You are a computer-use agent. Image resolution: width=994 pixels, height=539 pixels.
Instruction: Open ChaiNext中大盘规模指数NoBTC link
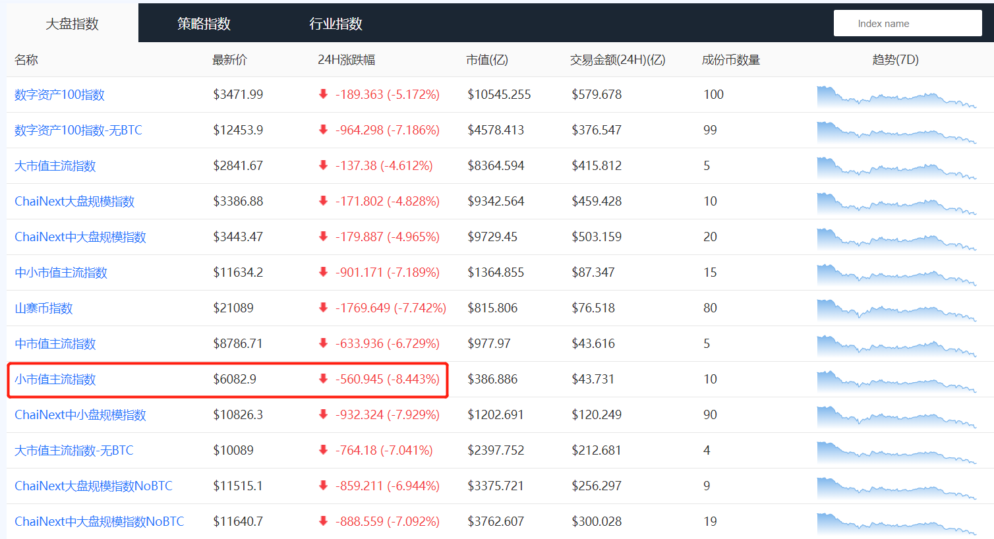click(100, 522)
